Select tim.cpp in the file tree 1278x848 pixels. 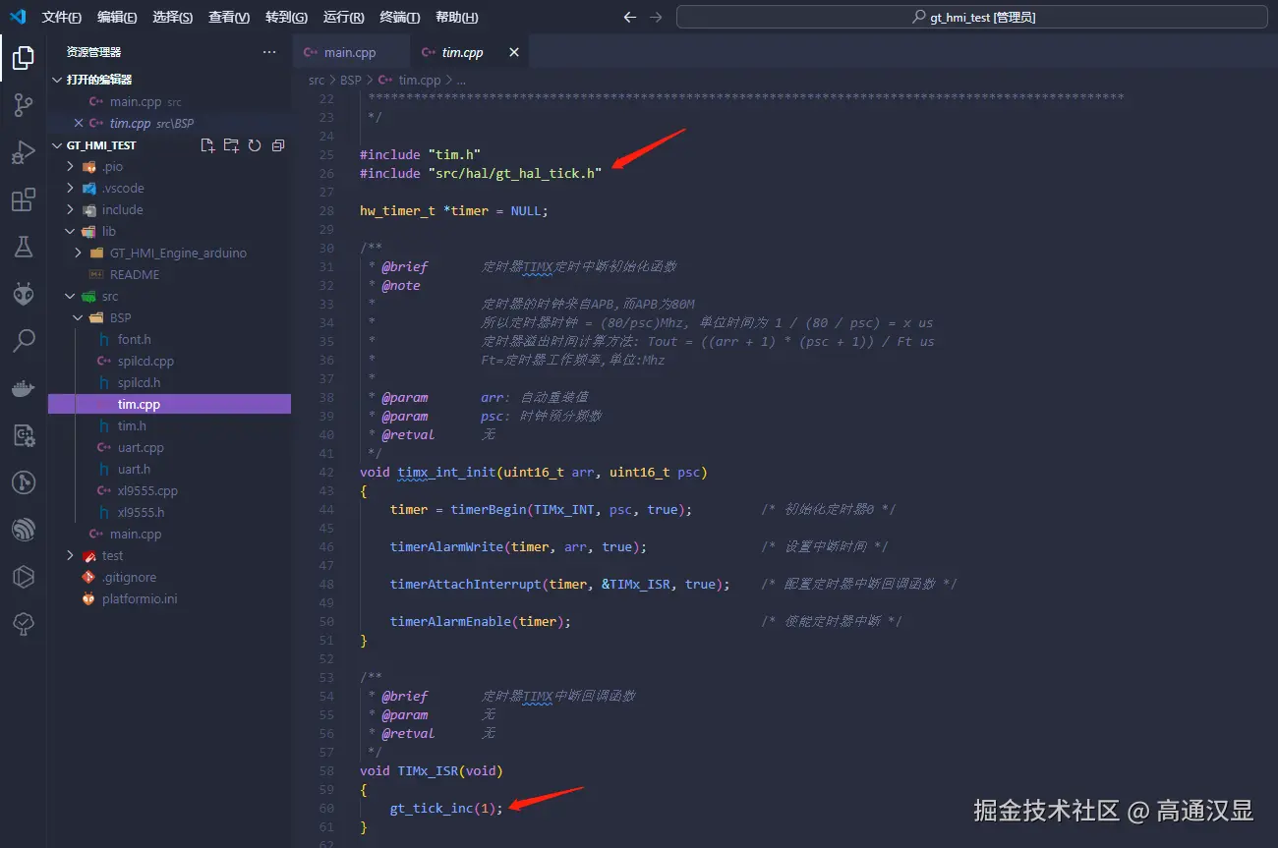point(168,404)
